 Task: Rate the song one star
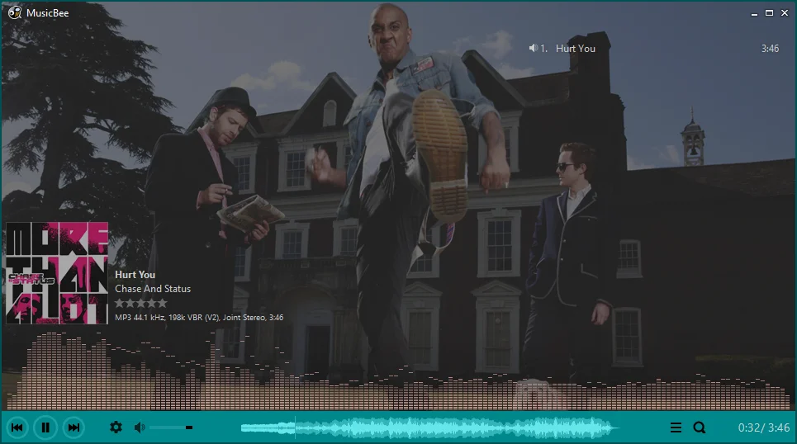click(120, 303)
